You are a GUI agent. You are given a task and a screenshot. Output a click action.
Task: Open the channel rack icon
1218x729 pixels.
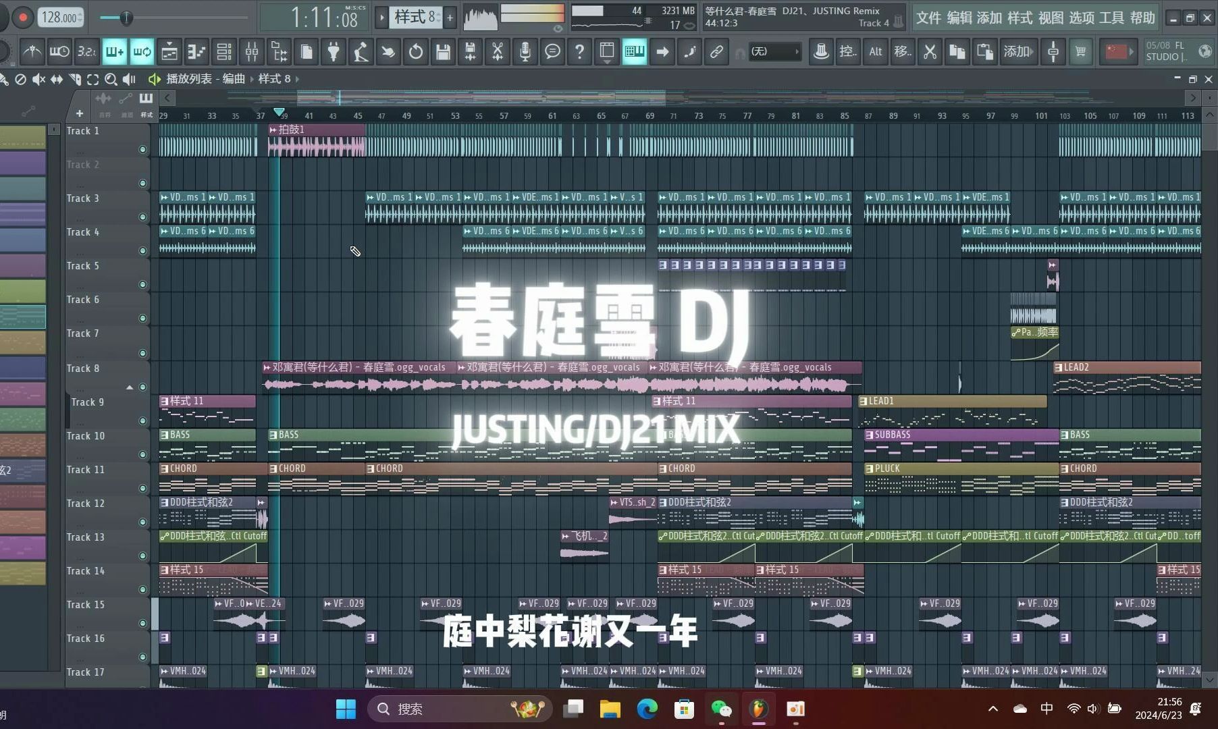[223, 51]
